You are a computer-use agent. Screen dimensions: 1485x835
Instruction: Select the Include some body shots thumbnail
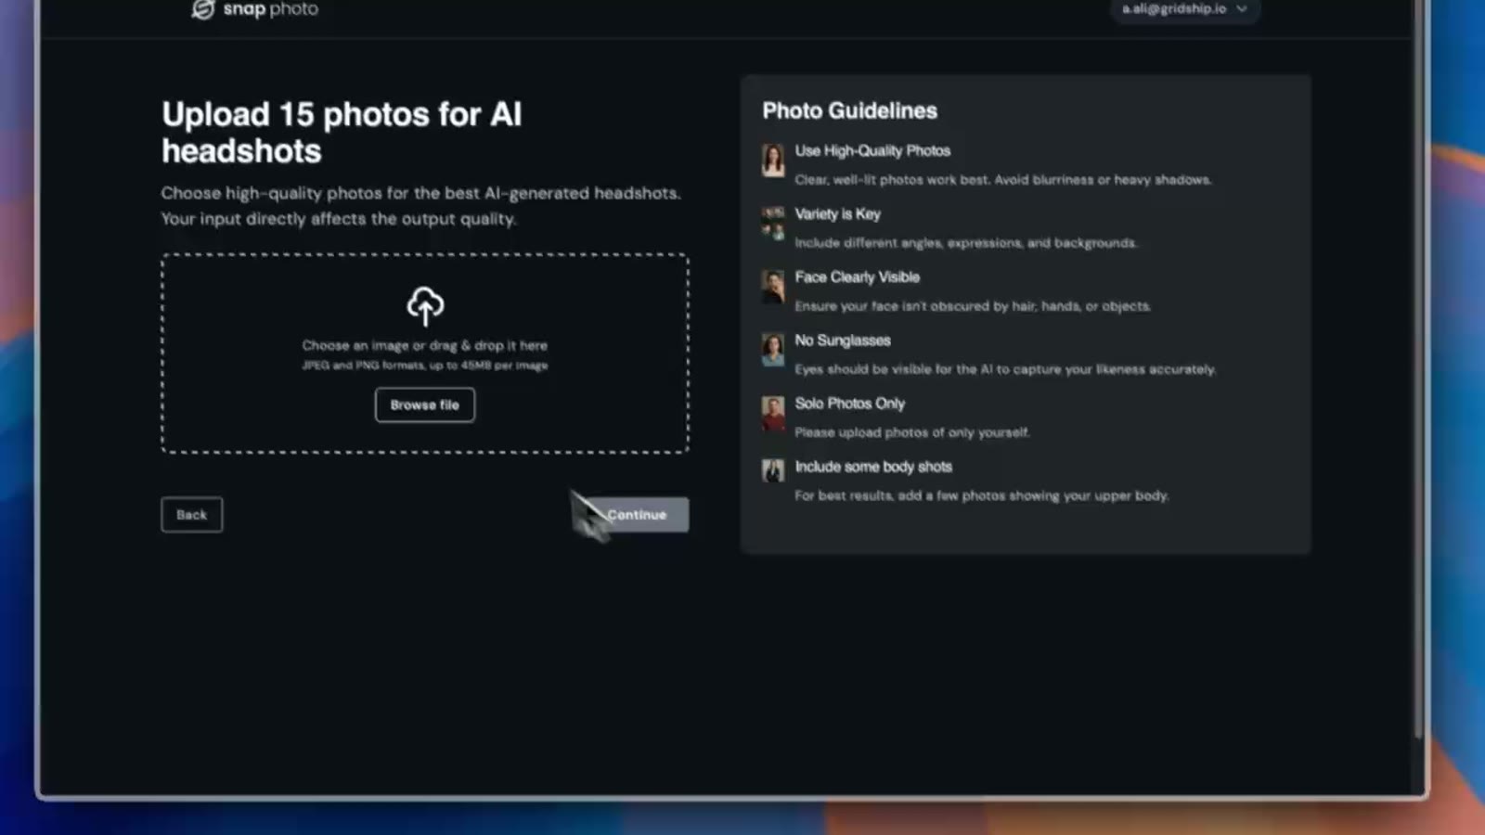pyautogui.click(x=773, y=469)
